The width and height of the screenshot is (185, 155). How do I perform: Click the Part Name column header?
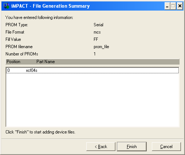coord(46,62)
